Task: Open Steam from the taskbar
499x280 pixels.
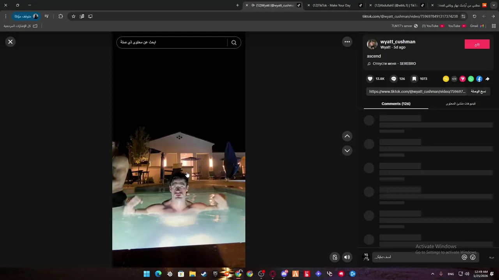Action: tap(204, 274)
